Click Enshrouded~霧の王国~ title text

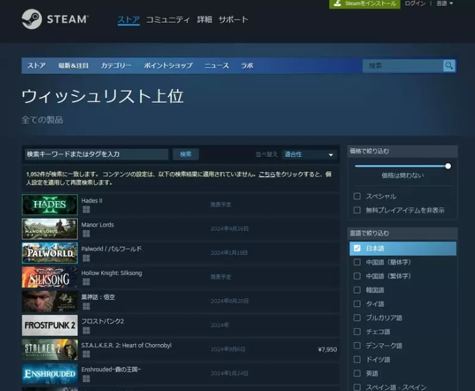[x=111, y=370]
